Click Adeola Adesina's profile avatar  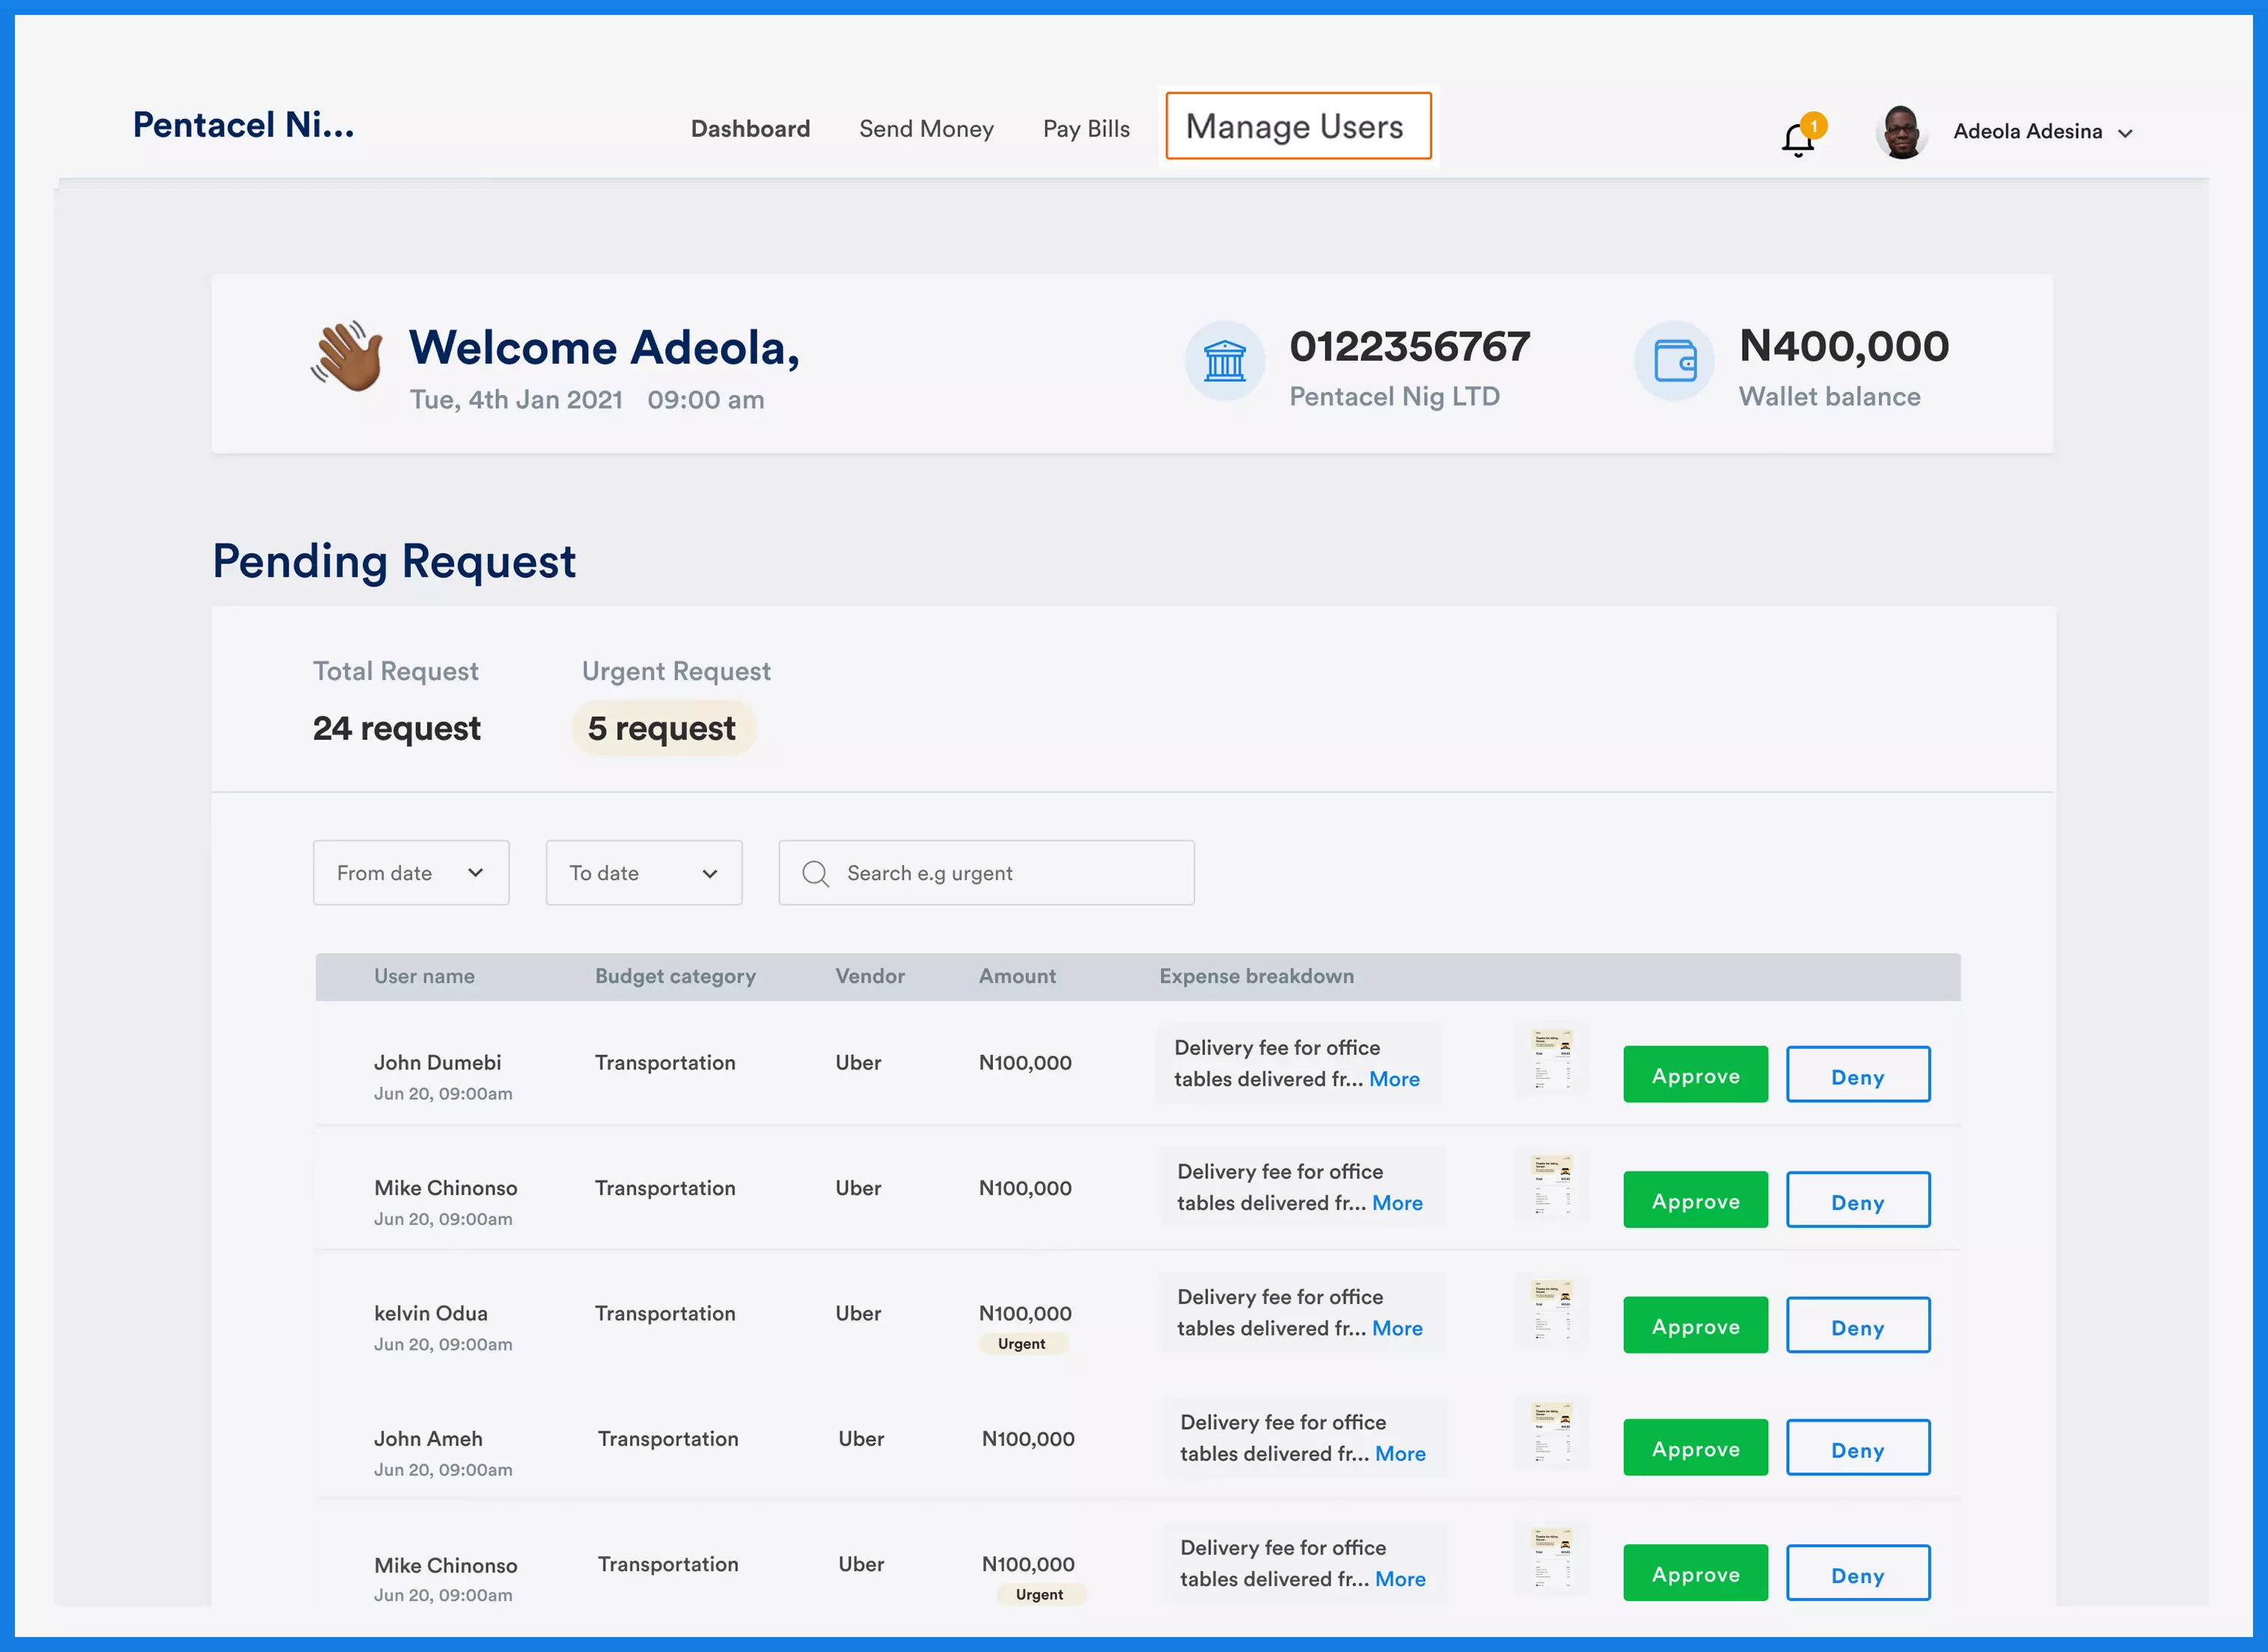click(x=1901, y=131)
